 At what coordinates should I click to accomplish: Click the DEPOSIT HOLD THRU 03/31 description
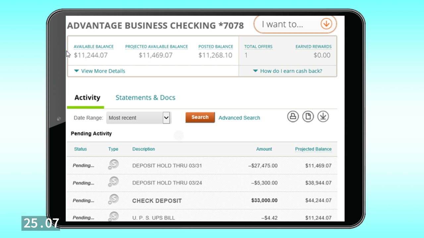tap(167, 166)
